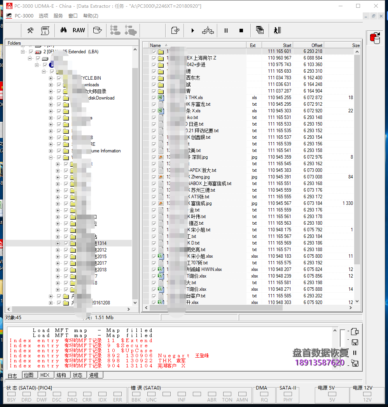Expand the folder ending in 2015
Screen dimensions: 388x407
tap(58, 257)
